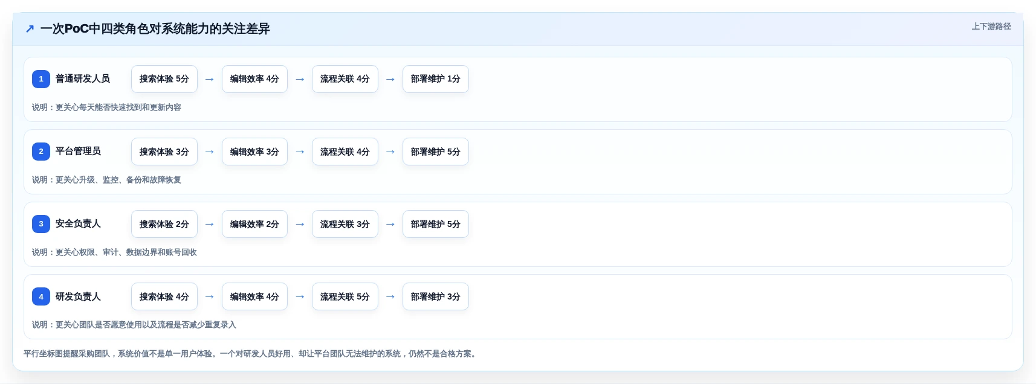This screenshot has width=1036, height=384.
Task: Click the 搜索体验 5分 chip
Action: click(x=164, y=79)
